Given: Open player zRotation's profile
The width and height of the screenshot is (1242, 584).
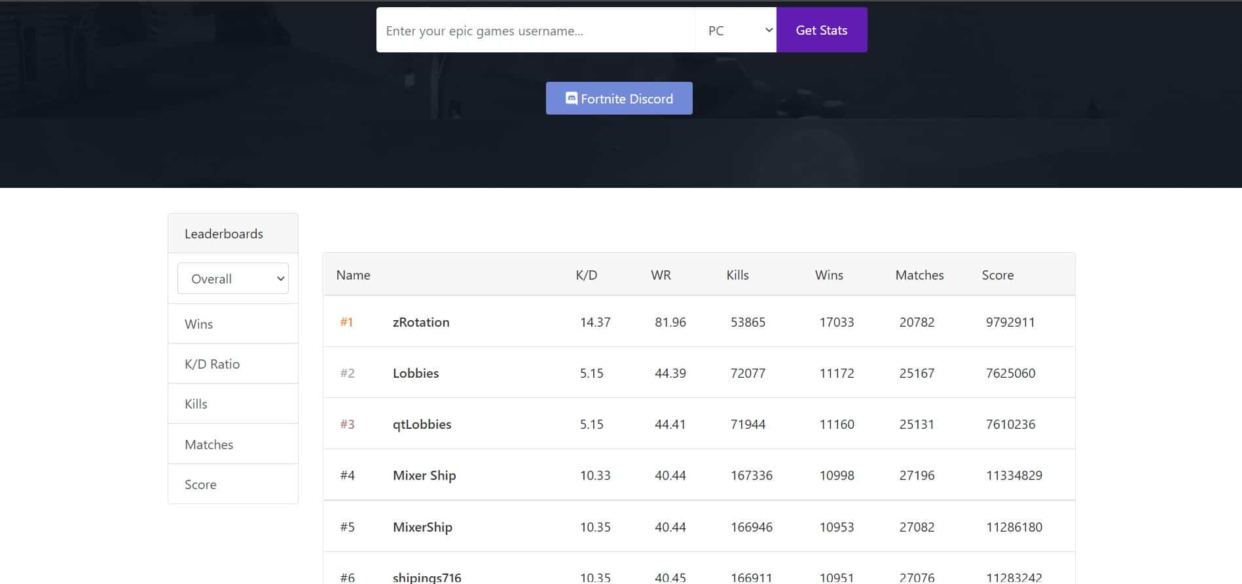Looking at the screenshot, I should click(x=421, y=322).
